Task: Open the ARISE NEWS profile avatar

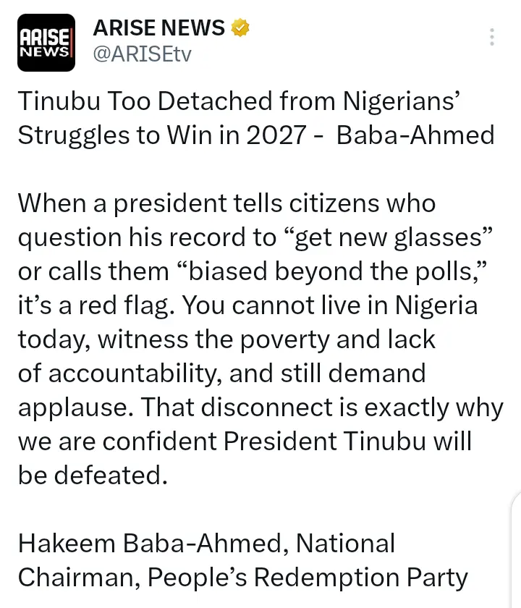Action: [x=46, y=43]
